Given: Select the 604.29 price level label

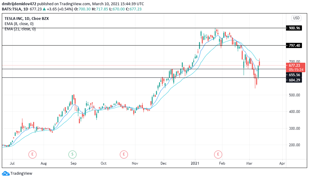Looking at the screenshot, I should [x=294, y=80].
